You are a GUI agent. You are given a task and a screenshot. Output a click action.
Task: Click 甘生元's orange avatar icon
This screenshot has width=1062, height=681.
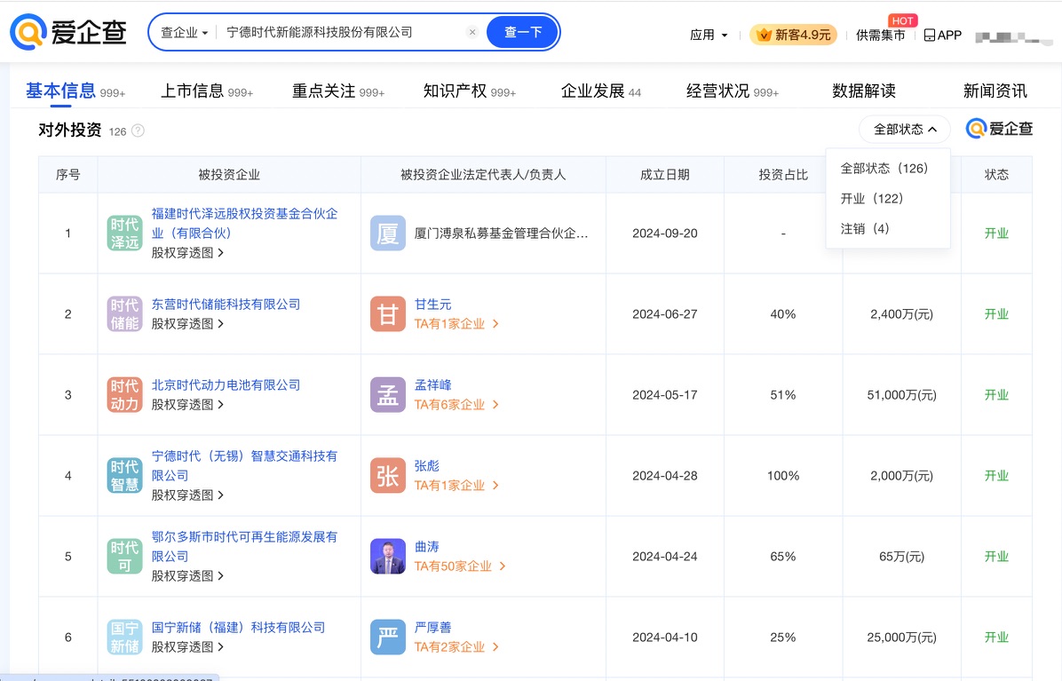[x=388, y=313]
